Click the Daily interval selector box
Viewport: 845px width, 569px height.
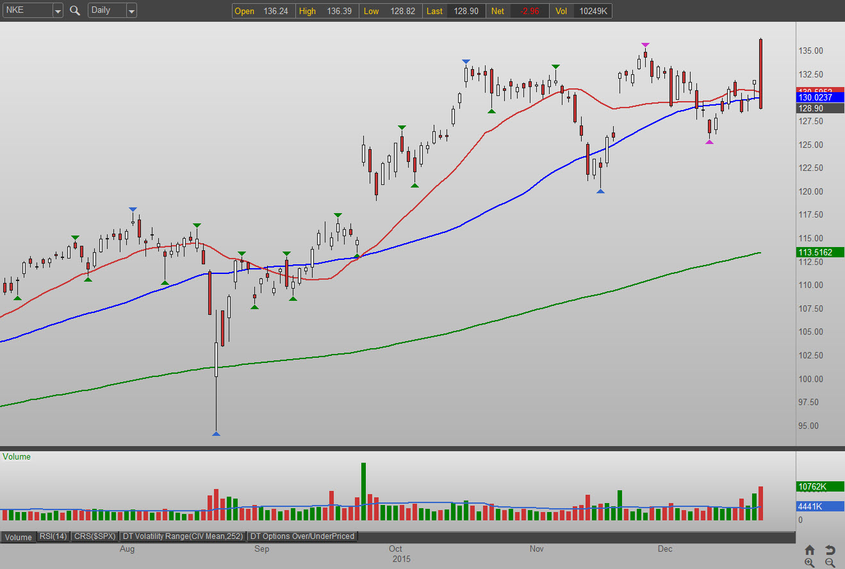pyautogui.click(x=107, y=11)
